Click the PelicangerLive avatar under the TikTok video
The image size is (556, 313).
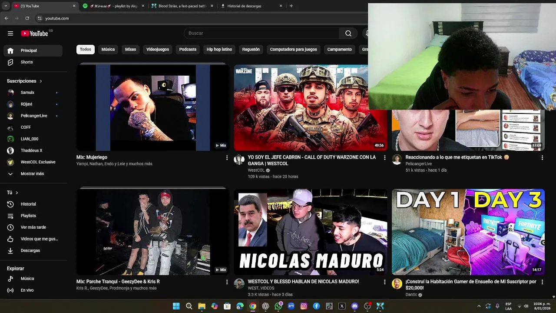coord(397,160)
